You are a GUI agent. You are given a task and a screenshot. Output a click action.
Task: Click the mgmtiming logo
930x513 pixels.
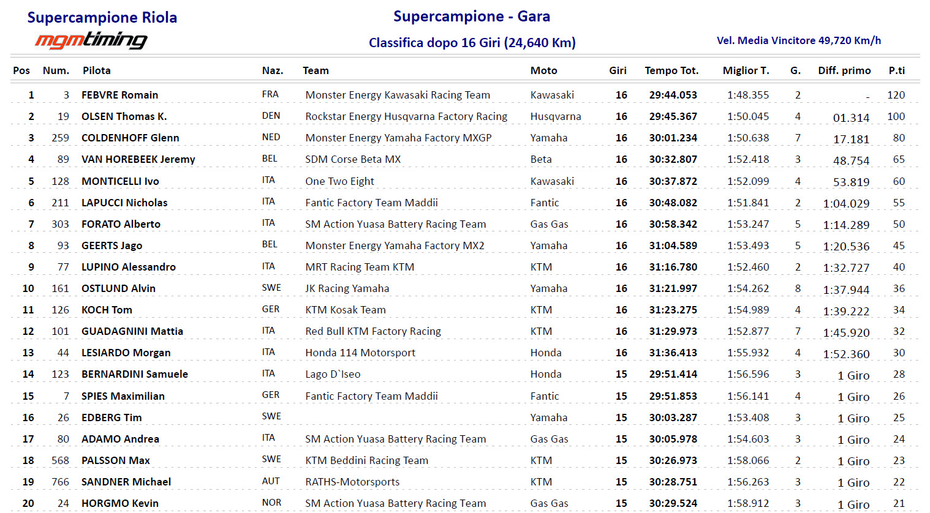91,40
